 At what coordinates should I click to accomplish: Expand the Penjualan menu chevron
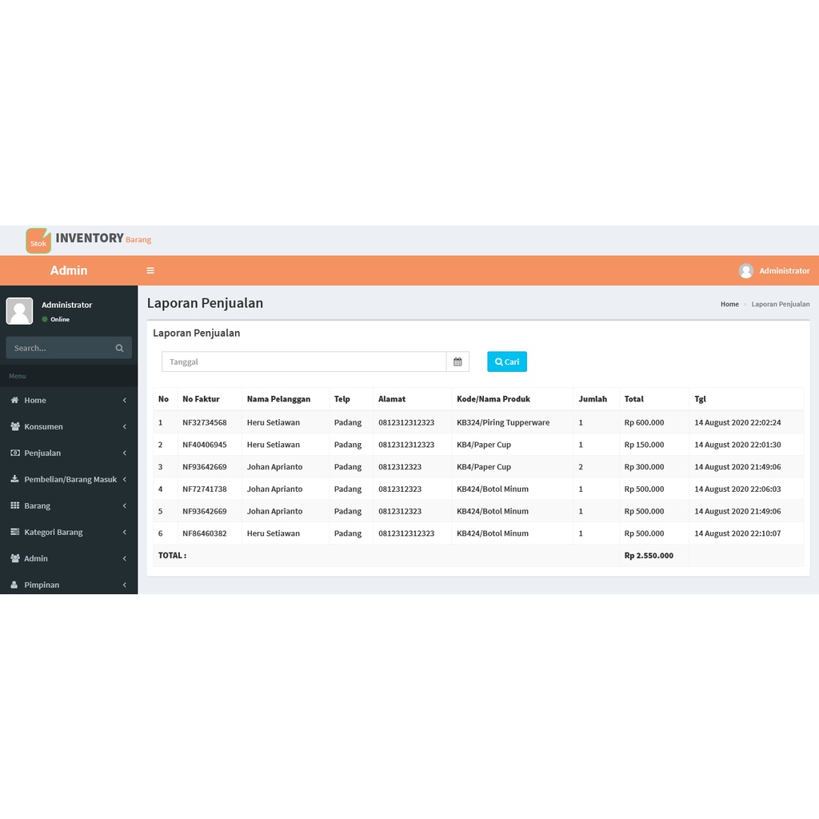point(124,453)
